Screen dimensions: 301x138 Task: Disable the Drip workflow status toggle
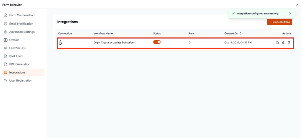coord(157,42)
